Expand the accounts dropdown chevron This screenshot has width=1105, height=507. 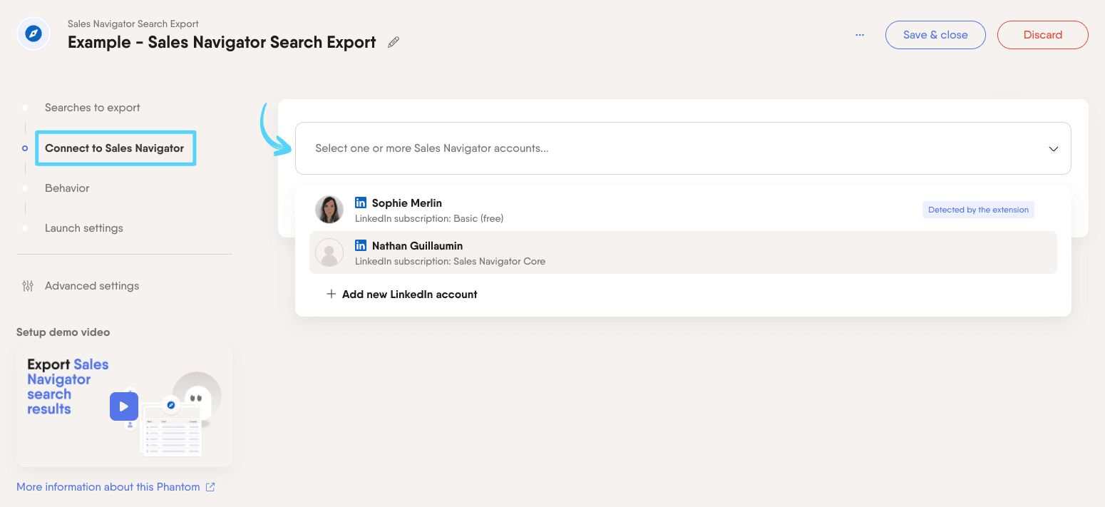pos(1054,149)
